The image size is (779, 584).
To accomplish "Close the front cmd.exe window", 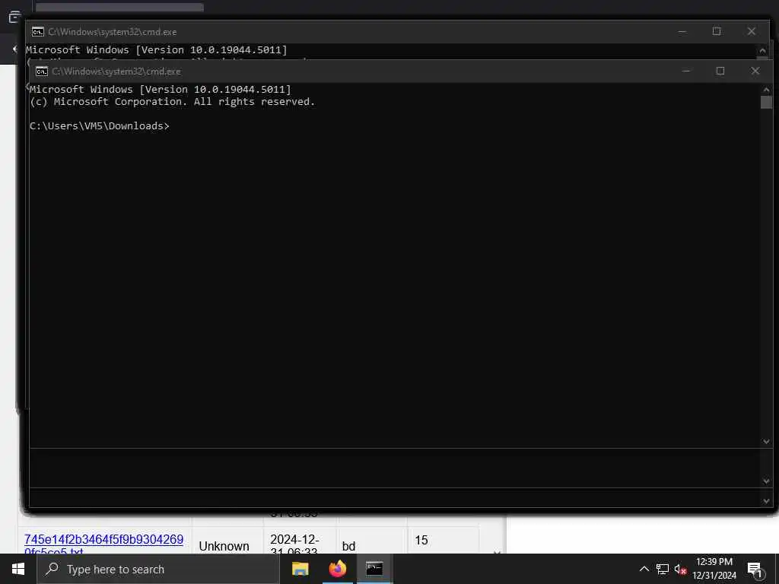I will pyautogui.click(x=755, y=71).
